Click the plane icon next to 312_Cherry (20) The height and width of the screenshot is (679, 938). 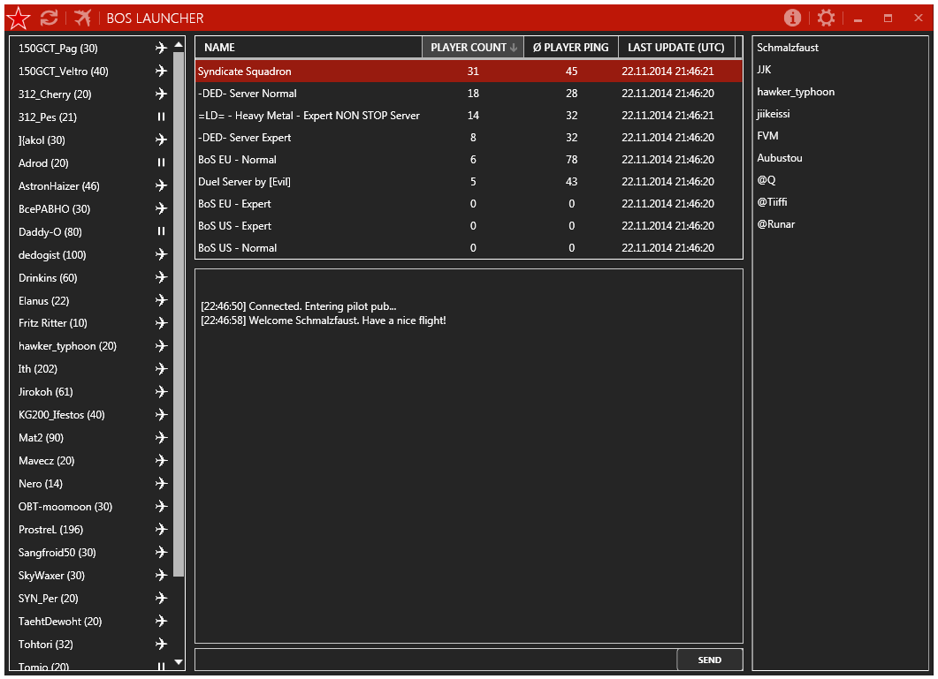tap(161, 94)
